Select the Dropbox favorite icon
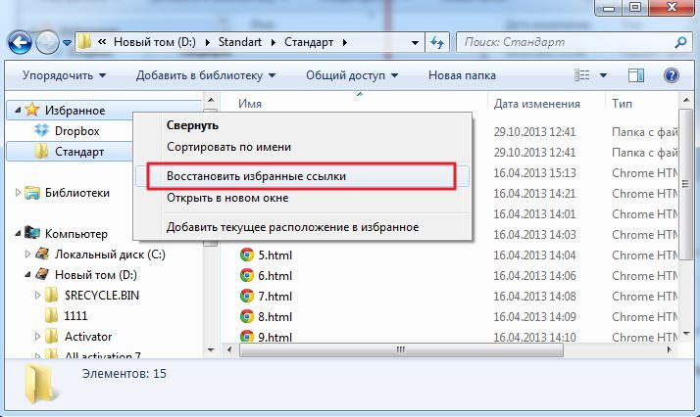This screenshot has height=417, width=700. (x=41, y=131)
